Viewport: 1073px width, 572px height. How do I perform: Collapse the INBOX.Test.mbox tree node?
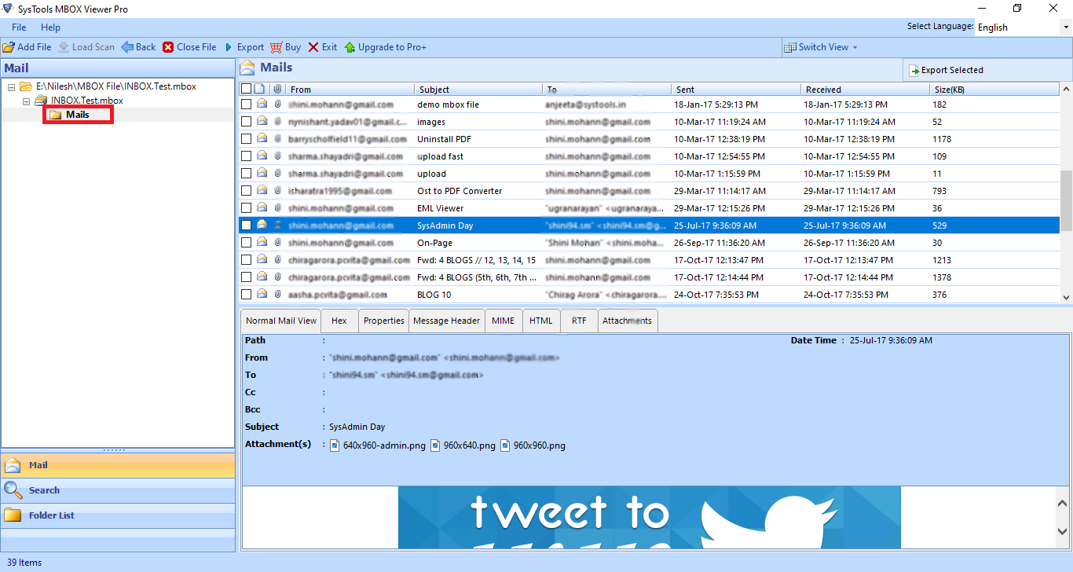(x=27, y=101)
